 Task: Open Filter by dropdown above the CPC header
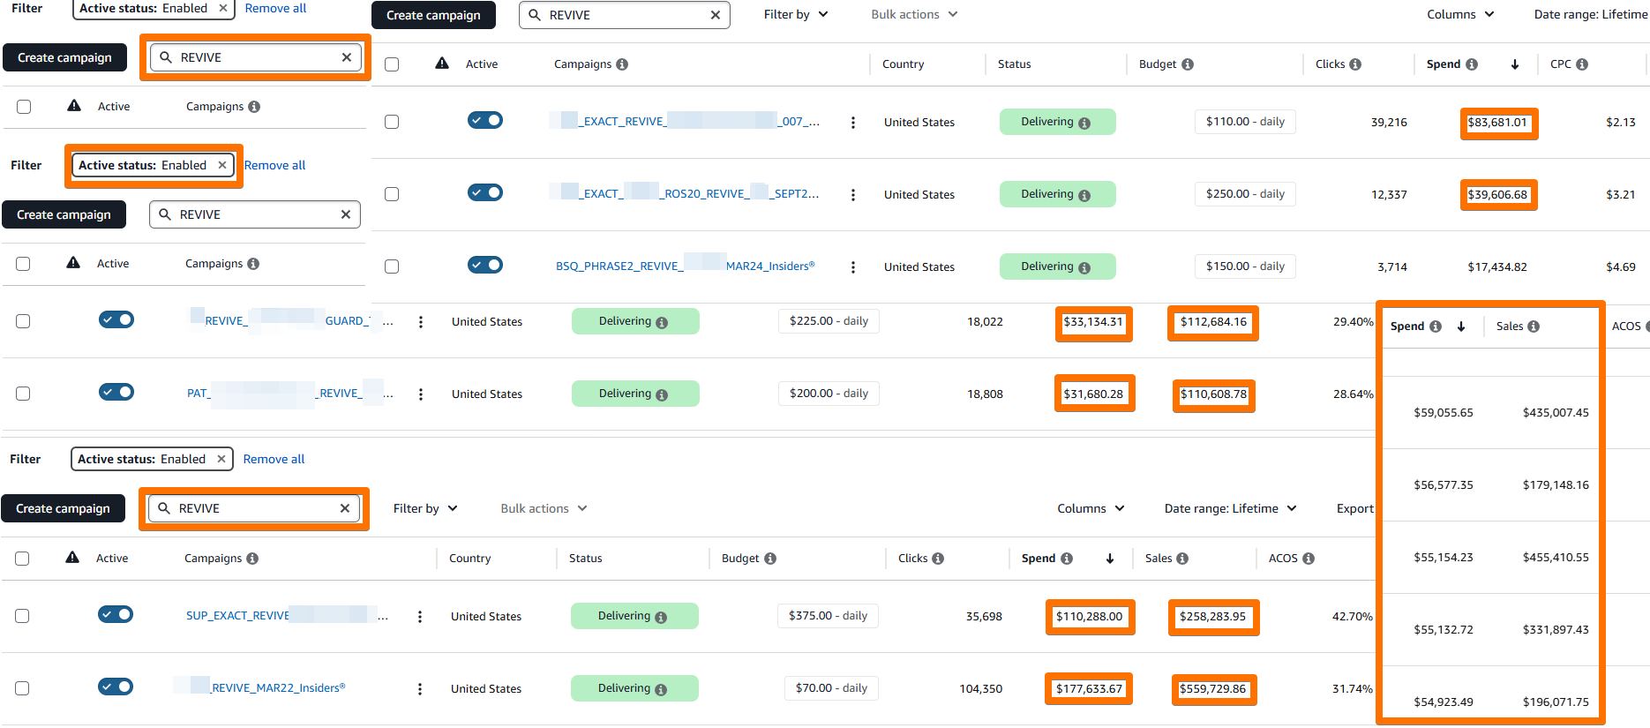tap(796, 15)
